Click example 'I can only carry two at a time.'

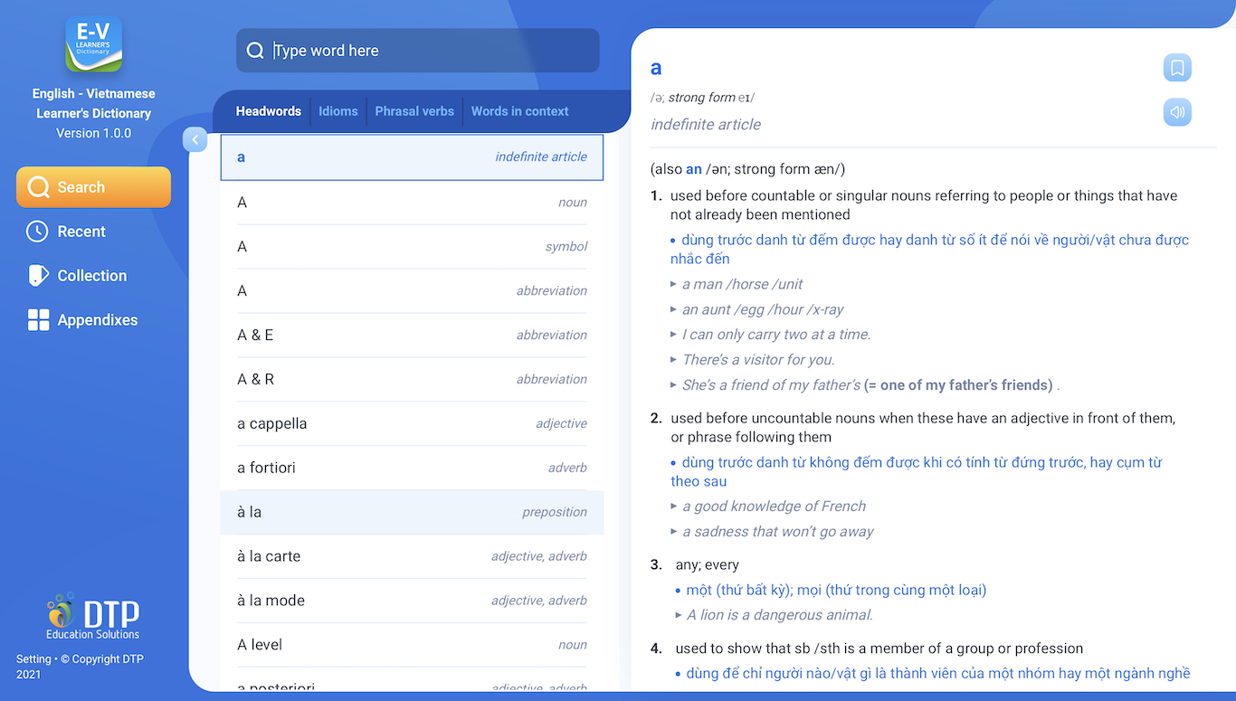[x=776, y=335]
